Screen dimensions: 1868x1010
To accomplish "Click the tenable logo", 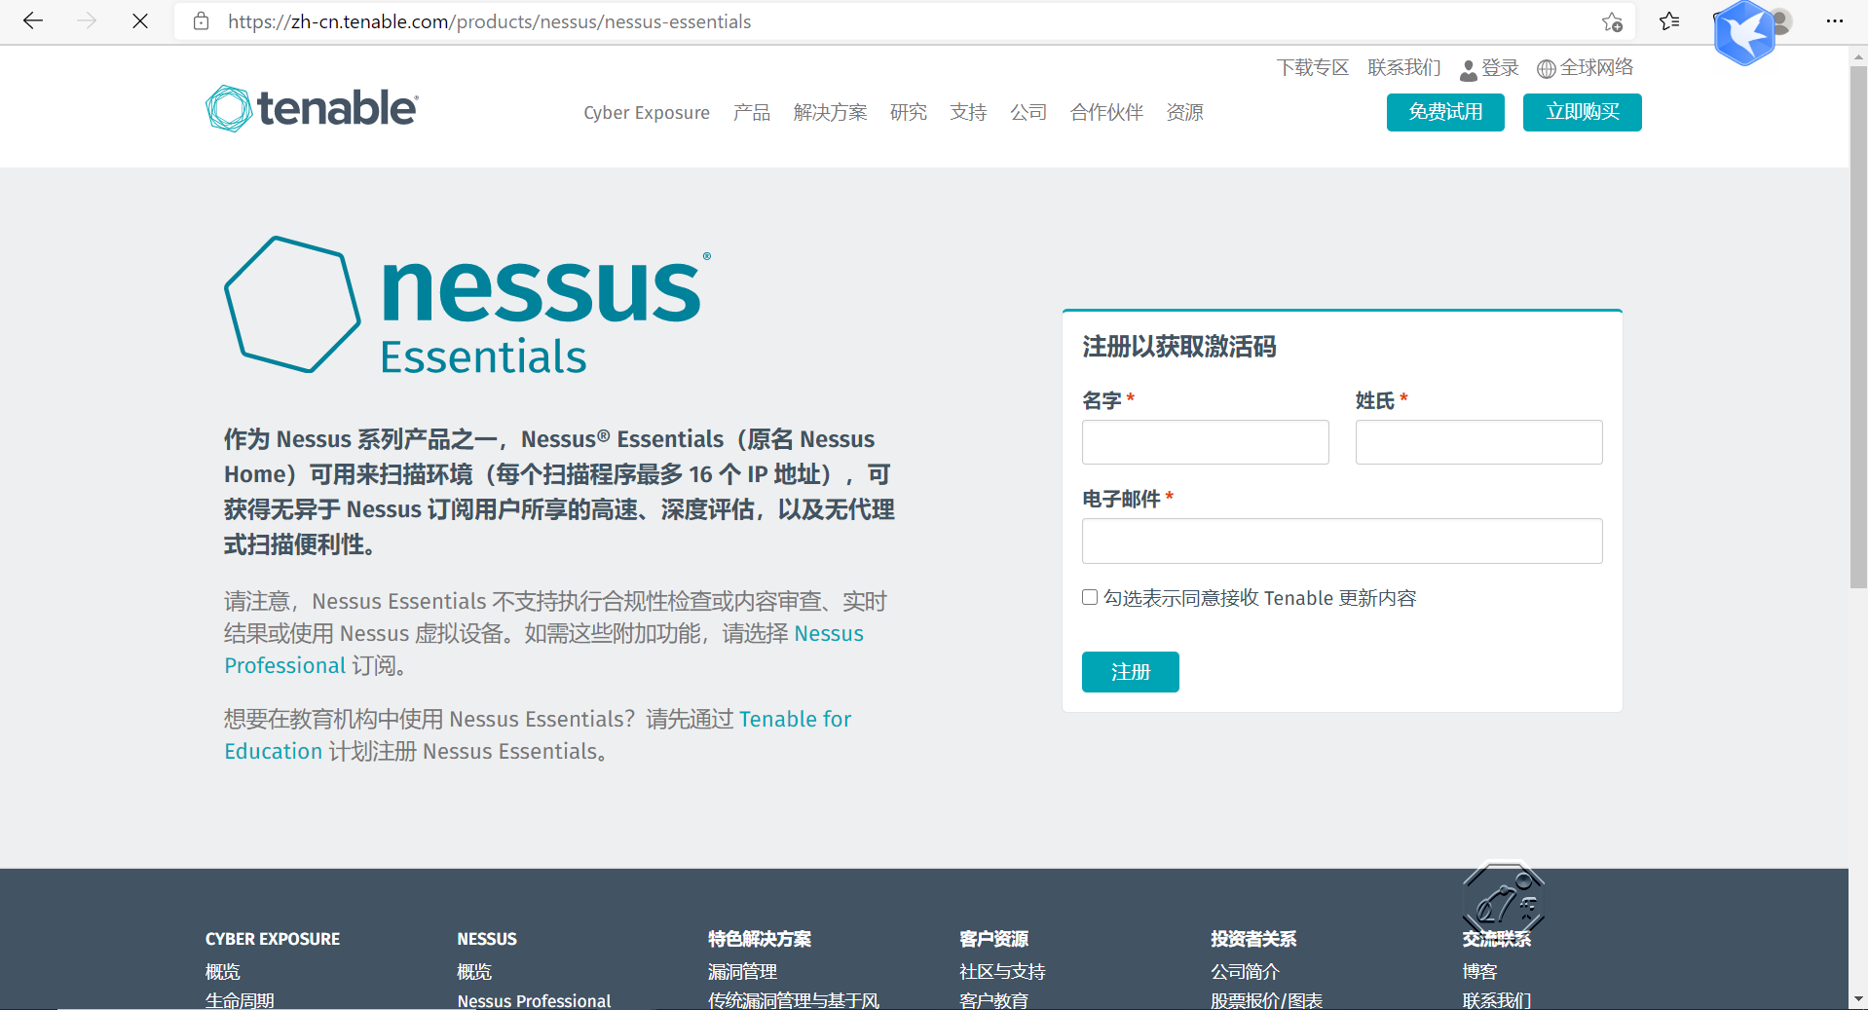I will (x=313, y=108).
